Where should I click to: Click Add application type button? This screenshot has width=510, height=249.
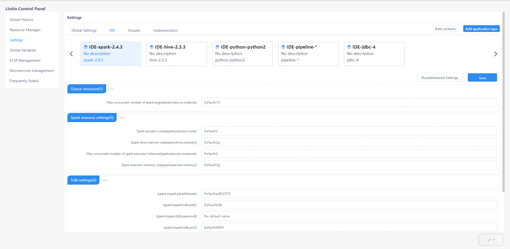click(481, 29)
